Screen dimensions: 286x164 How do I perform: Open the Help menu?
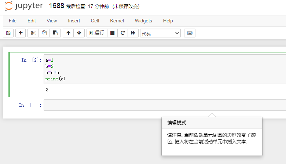[168, 21]
